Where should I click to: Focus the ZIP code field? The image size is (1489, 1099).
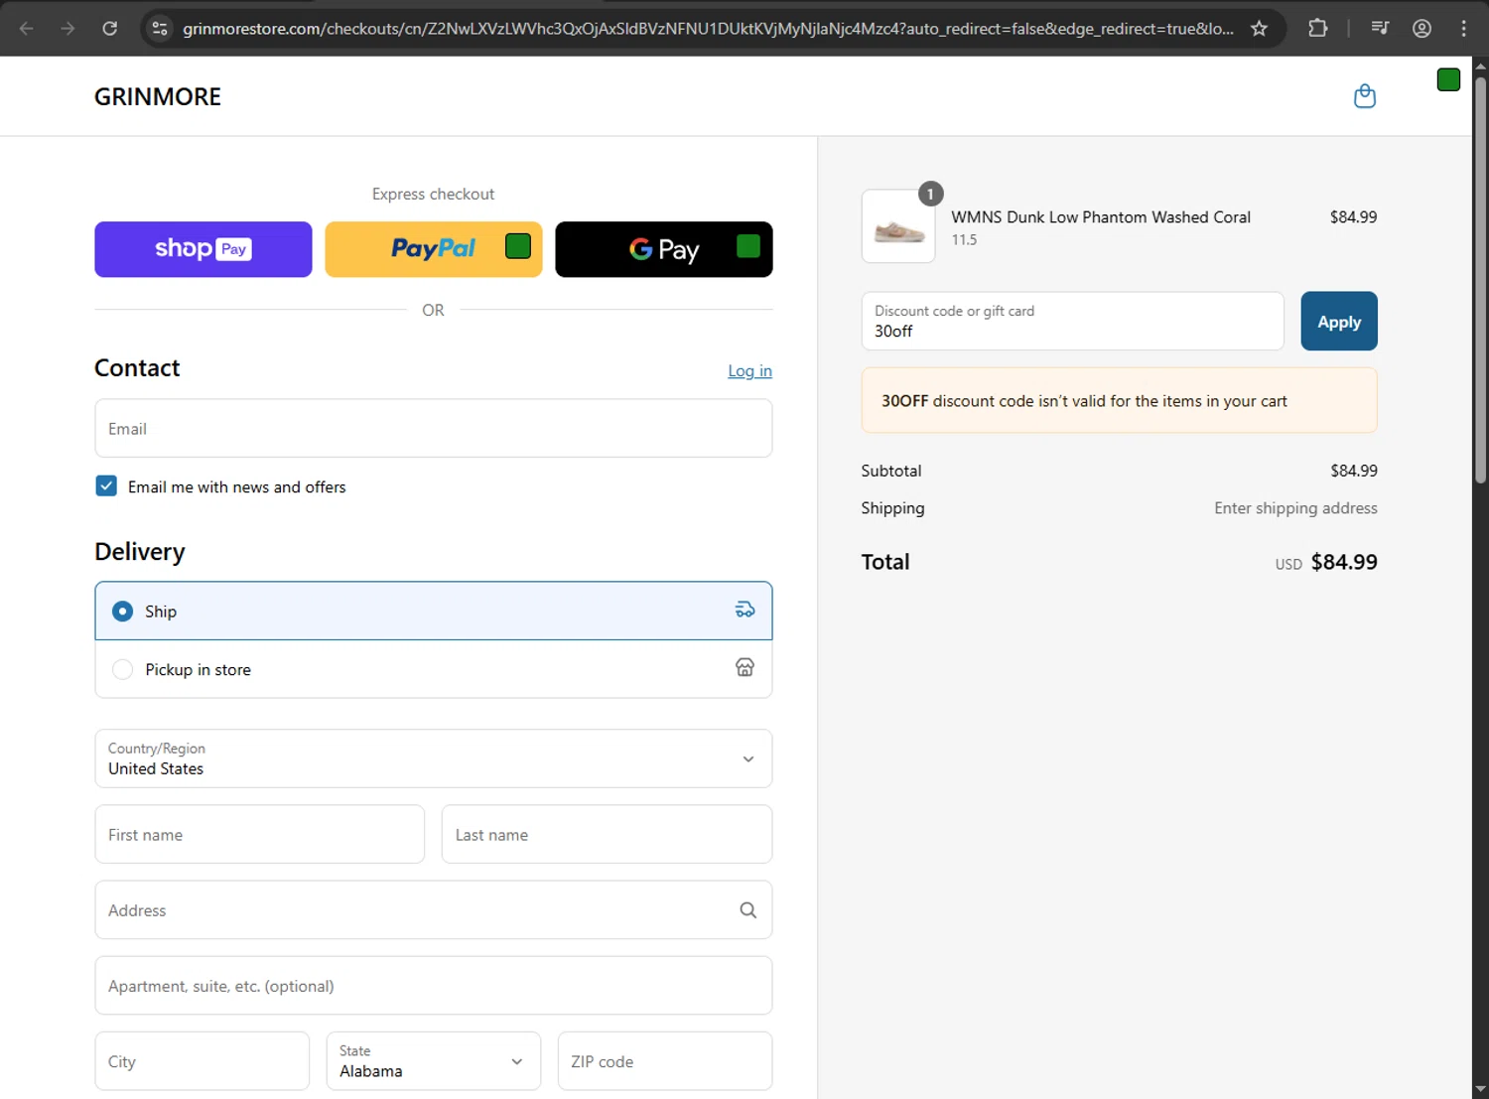click(665, 1060)
